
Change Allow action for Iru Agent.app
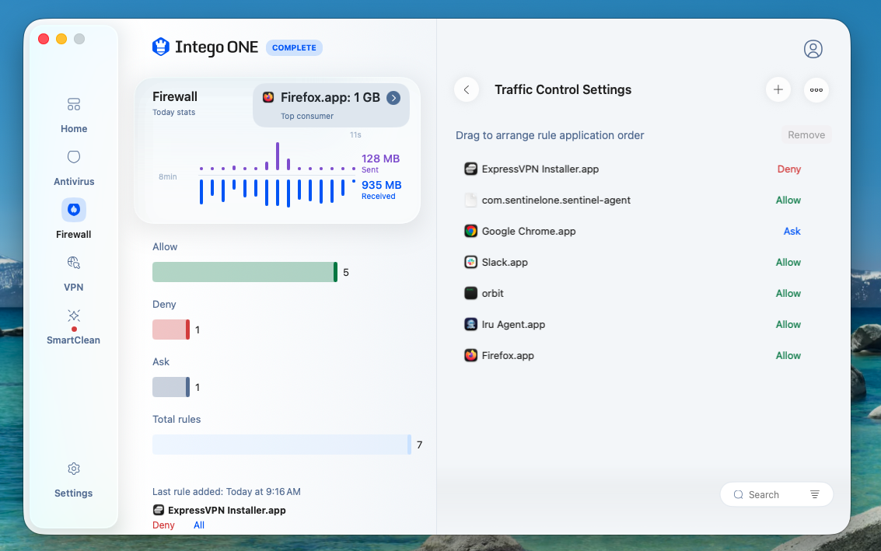[x=788, y=324]
